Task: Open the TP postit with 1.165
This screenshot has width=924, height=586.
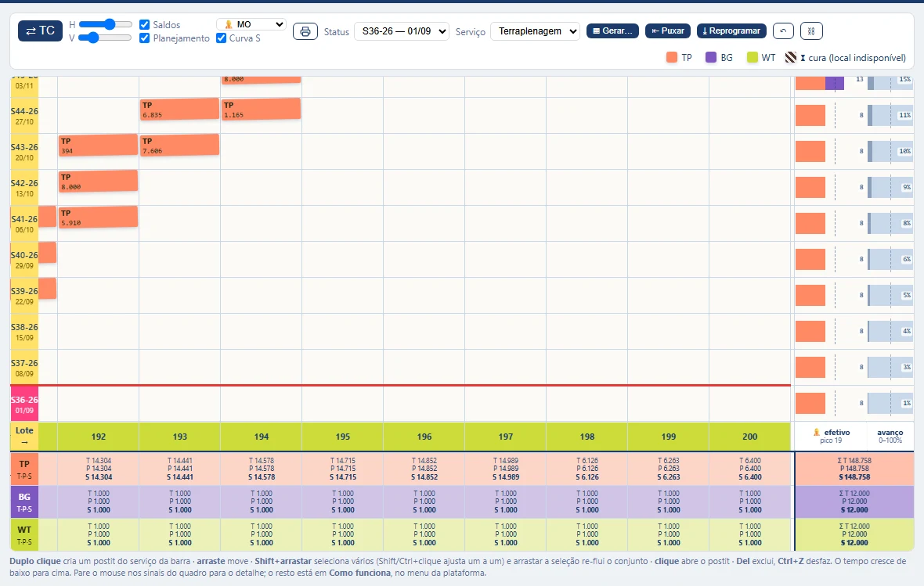Action: click(x=261, y=109)
